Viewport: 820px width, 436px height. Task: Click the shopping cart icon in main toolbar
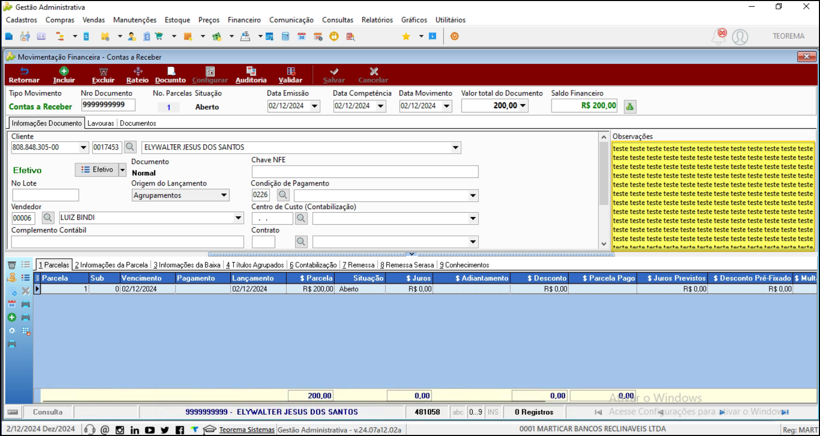click(159, 36)
